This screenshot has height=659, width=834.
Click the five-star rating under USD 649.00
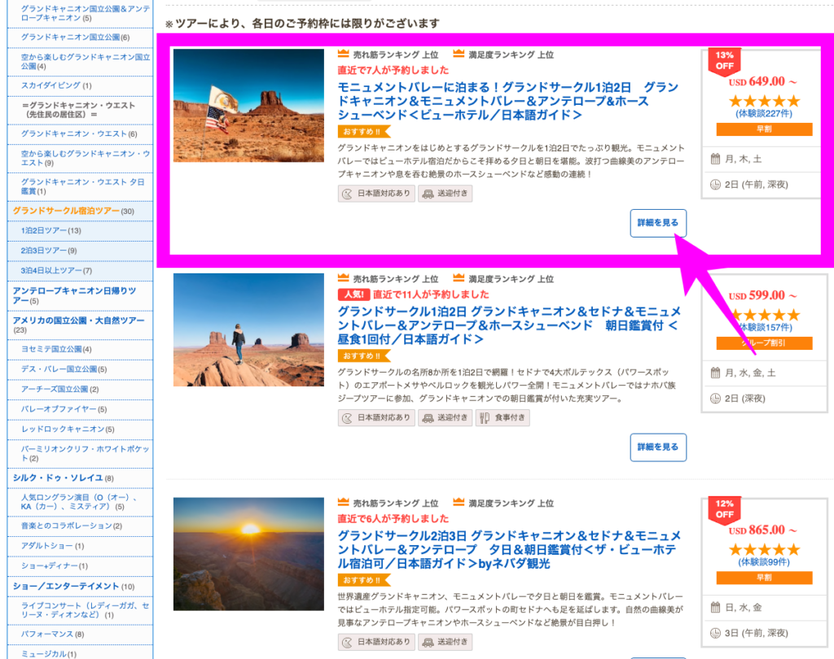click(x=763, y=101)
